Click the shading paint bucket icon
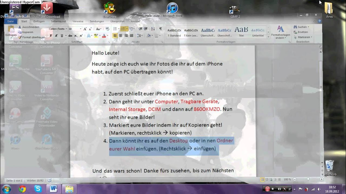This screenshot has height=194, width=346. (148, 36)
